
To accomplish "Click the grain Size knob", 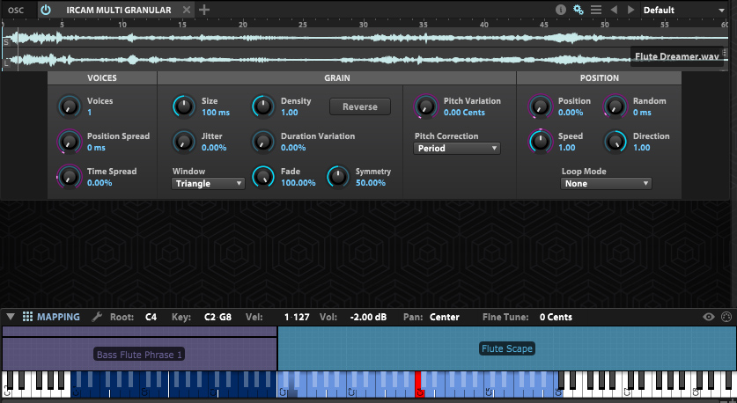I will tap(184, 106).
